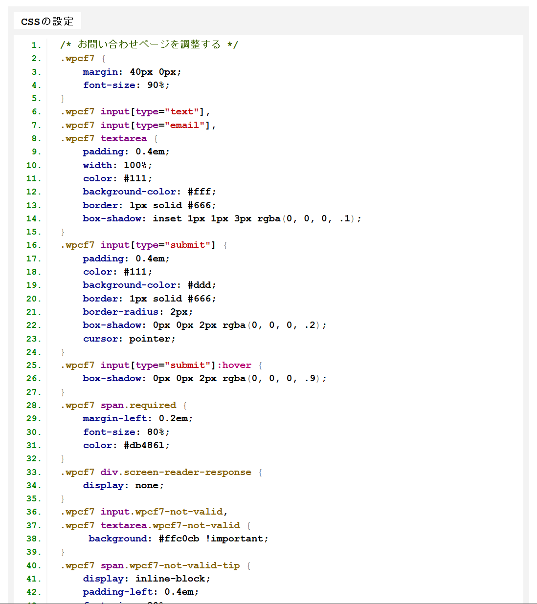
Task: Click '.wpcf7 textarea {' on line 8
Action: (109, 139)
